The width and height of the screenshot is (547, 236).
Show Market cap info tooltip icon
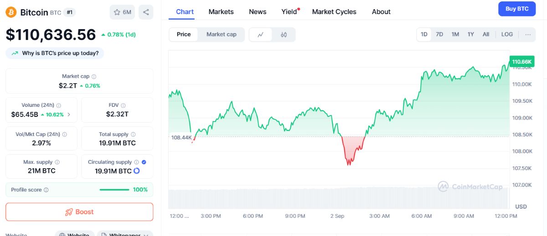[x=94, y=77]
